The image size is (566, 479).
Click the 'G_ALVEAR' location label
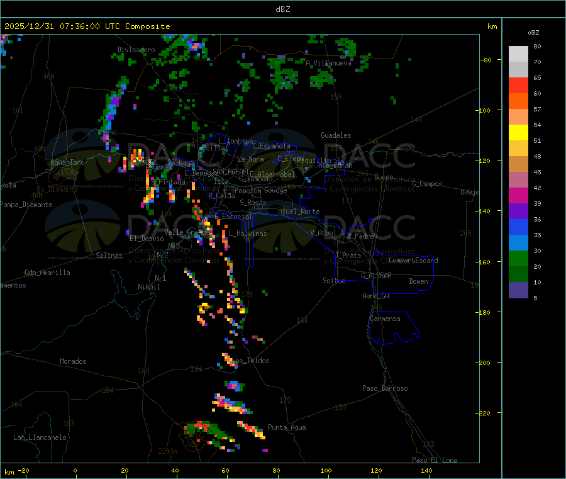click(x=377, y=276)
